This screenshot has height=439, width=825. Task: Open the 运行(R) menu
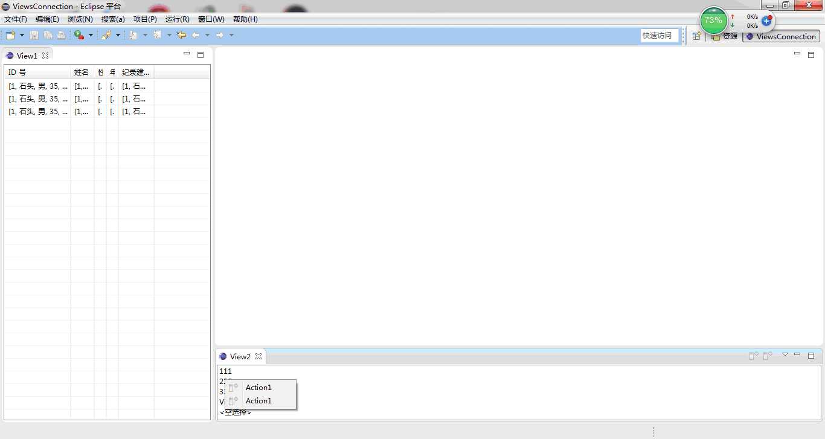pos(178,19)
